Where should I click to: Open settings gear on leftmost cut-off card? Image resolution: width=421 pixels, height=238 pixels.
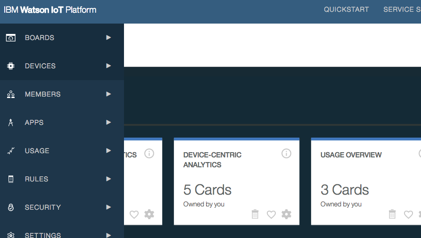pos(149,214)
